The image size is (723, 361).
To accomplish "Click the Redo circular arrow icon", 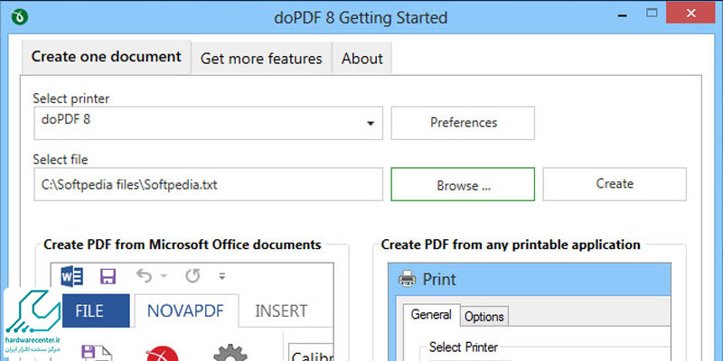I will (192, 276).
